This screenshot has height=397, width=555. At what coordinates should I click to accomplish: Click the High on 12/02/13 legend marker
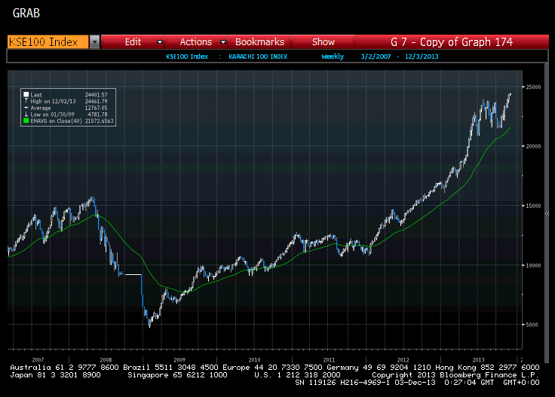[x=26, y=101]
